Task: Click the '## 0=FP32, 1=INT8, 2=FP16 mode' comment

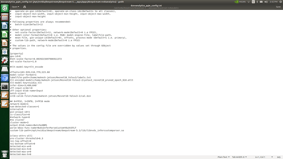Action: [30, 101]
